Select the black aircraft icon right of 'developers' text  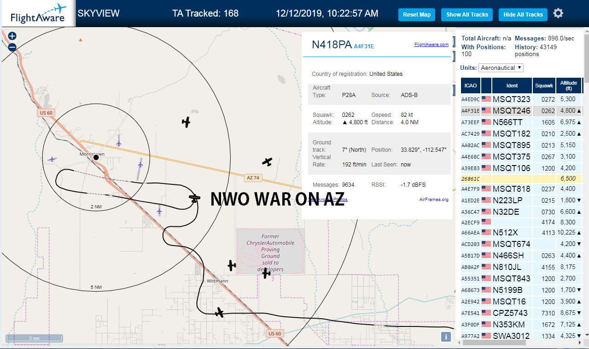pos(266,273)
